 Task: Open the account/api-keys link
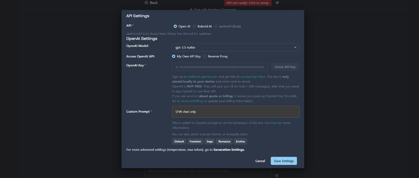point(253,77)
